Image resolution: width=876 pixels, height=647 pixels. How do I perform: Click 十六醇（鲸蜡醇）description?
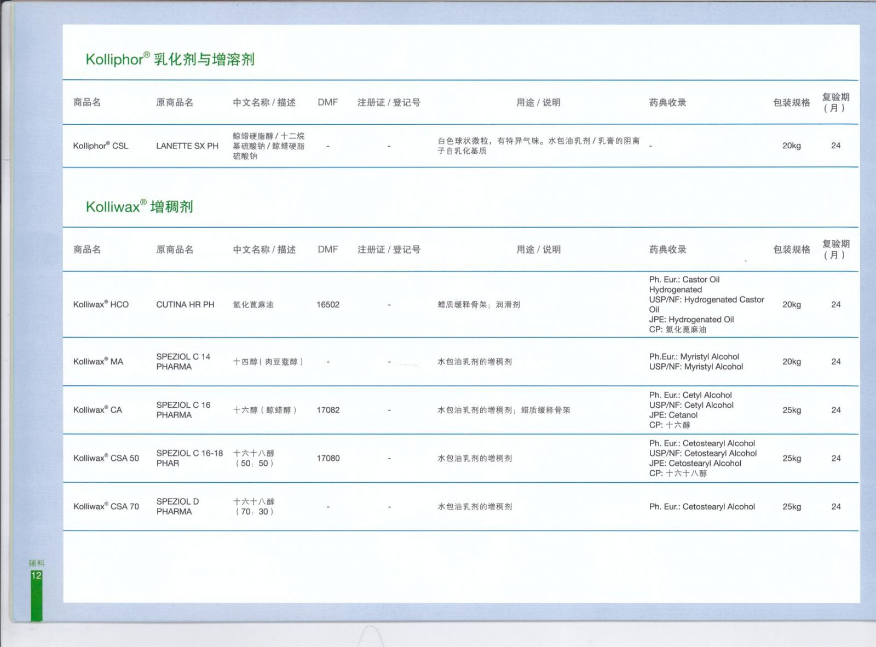pyautogui.click(x=264, y=409)
